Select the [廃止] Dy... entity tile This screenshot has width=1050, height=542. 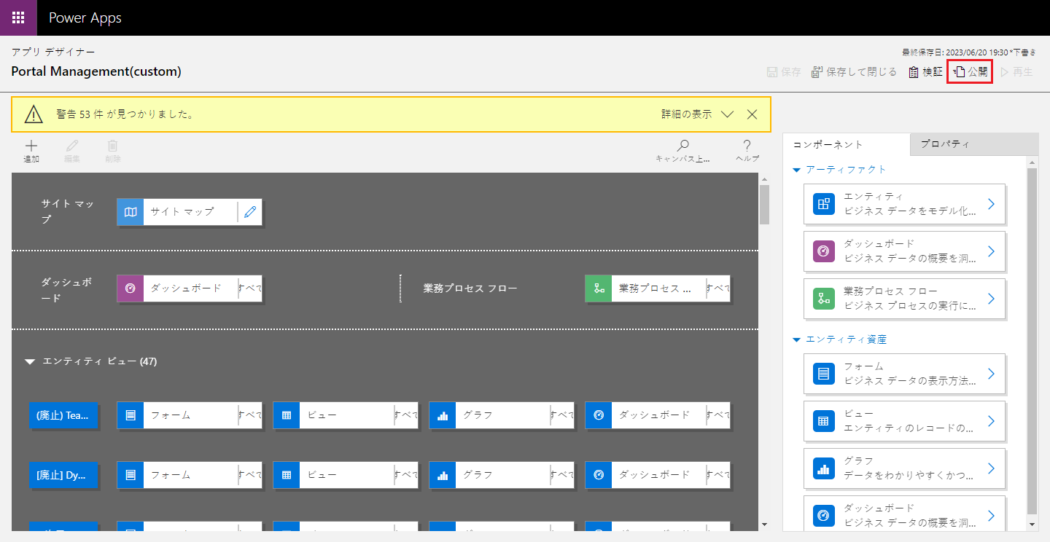63,475
